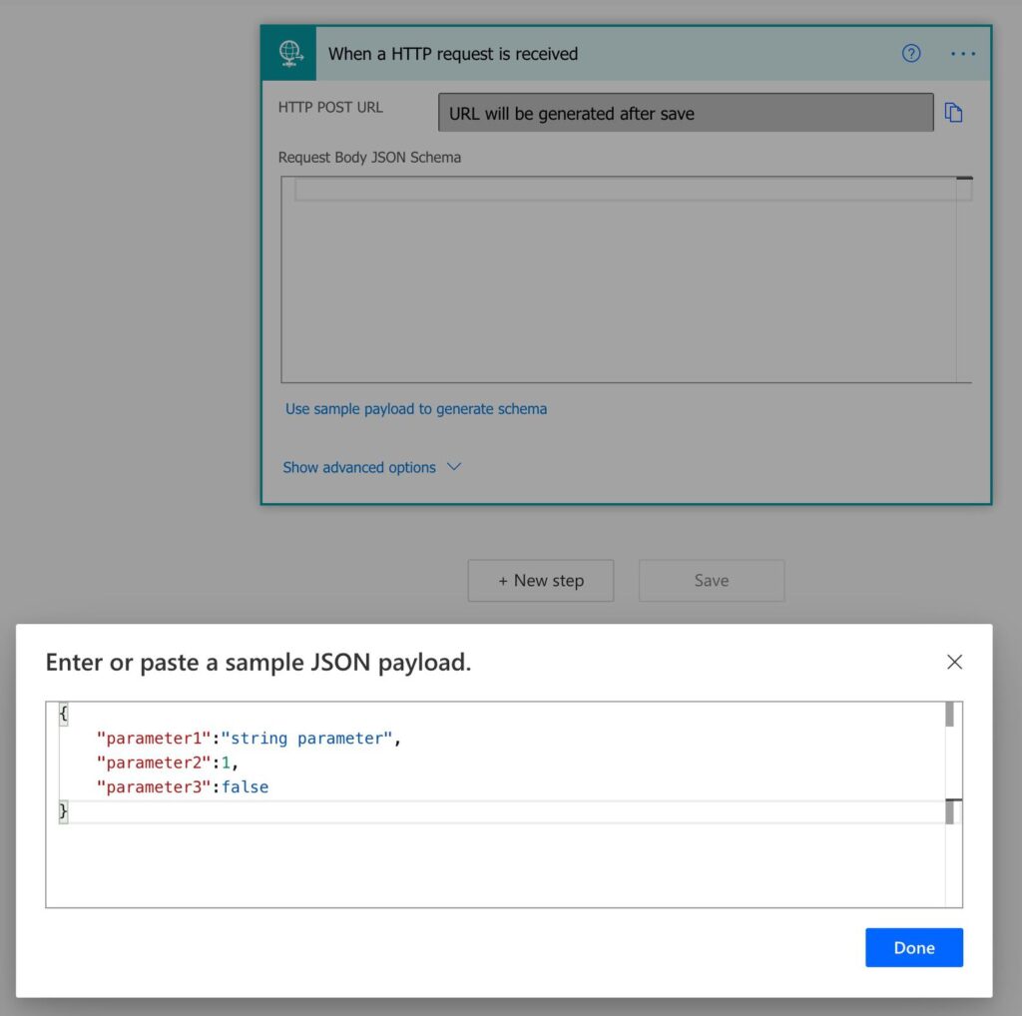Open the trigger's three-dot more menu
Viewport: 1022px width, 1016px height.
[963, 54]
